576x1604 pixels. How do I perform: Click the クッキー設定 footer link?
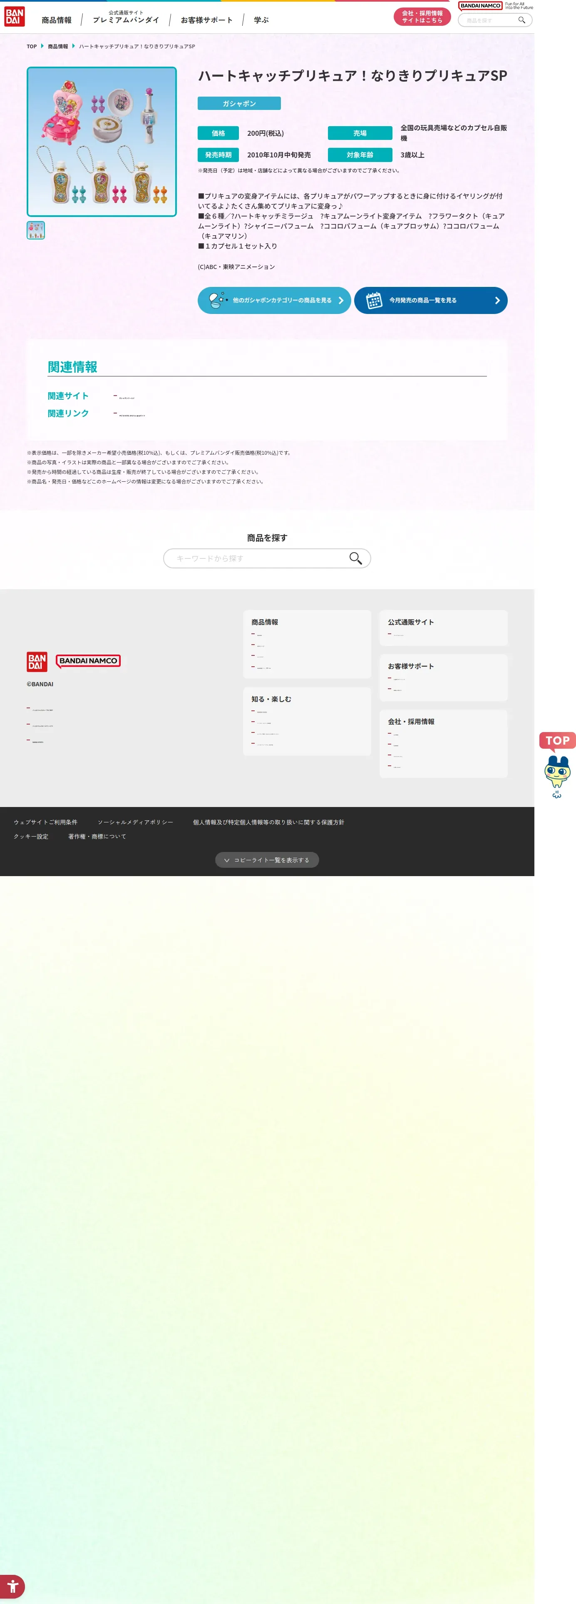pyautogui.click(x=31, y=836)
